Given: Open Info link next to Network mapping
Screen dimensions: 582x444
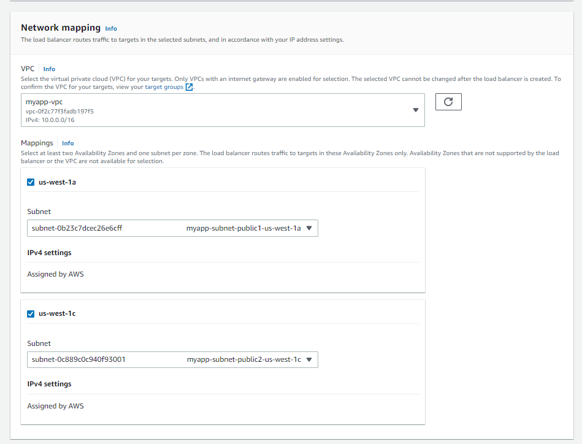Looking at the screenshot, I should click(111, 29).
